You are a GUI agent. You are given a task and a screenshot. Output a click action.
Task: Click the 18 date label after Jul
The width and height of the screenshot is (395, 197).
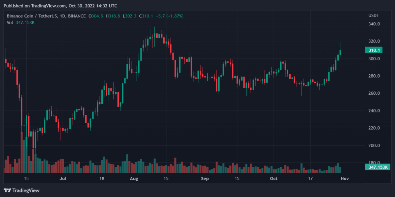(102, 179)
